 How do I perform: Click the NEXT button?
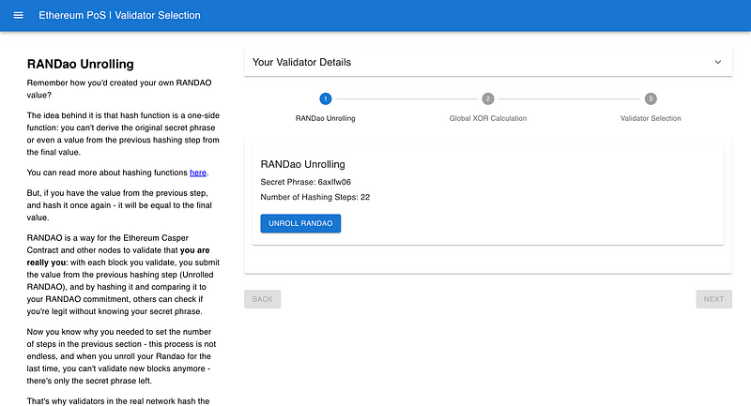tap(713, 299)
